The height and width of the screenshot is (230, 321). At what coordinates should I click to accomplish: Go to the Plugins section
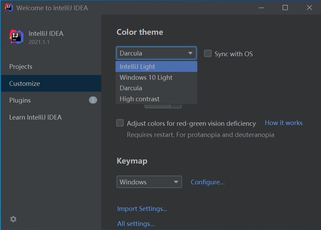coord(51,100)
